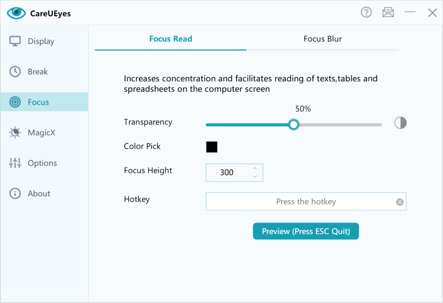Click the Press the hotkey field

[306, 202]
